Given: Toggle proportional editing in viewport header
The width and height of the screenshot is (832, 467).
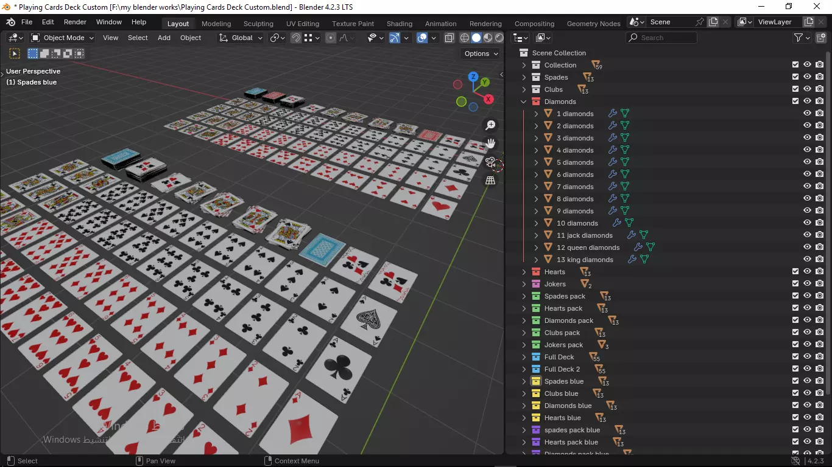Looking at the screenshot, I should click(x=331, y=38).
